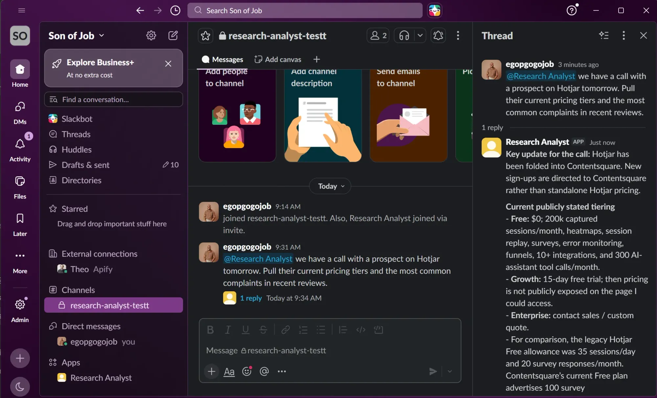This screenshot has height=398, width=657.
Task: Toggle strikethrough formatting in composer
Action: point(263,330)
